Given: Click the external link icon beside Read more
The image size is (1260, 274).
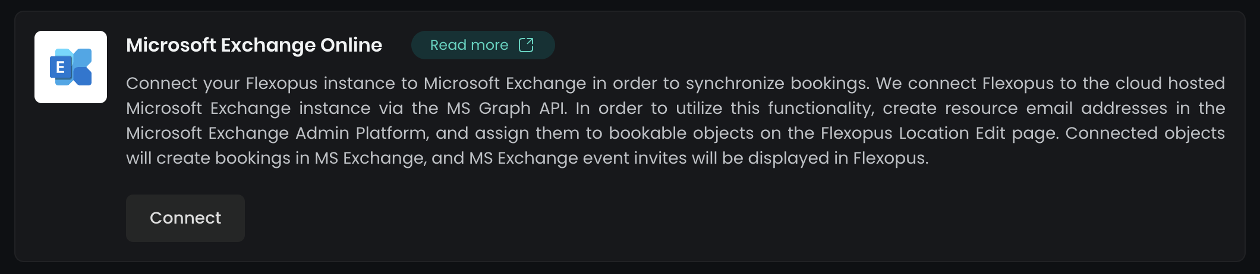Looking at the screenshot, I should click(526, 45).
